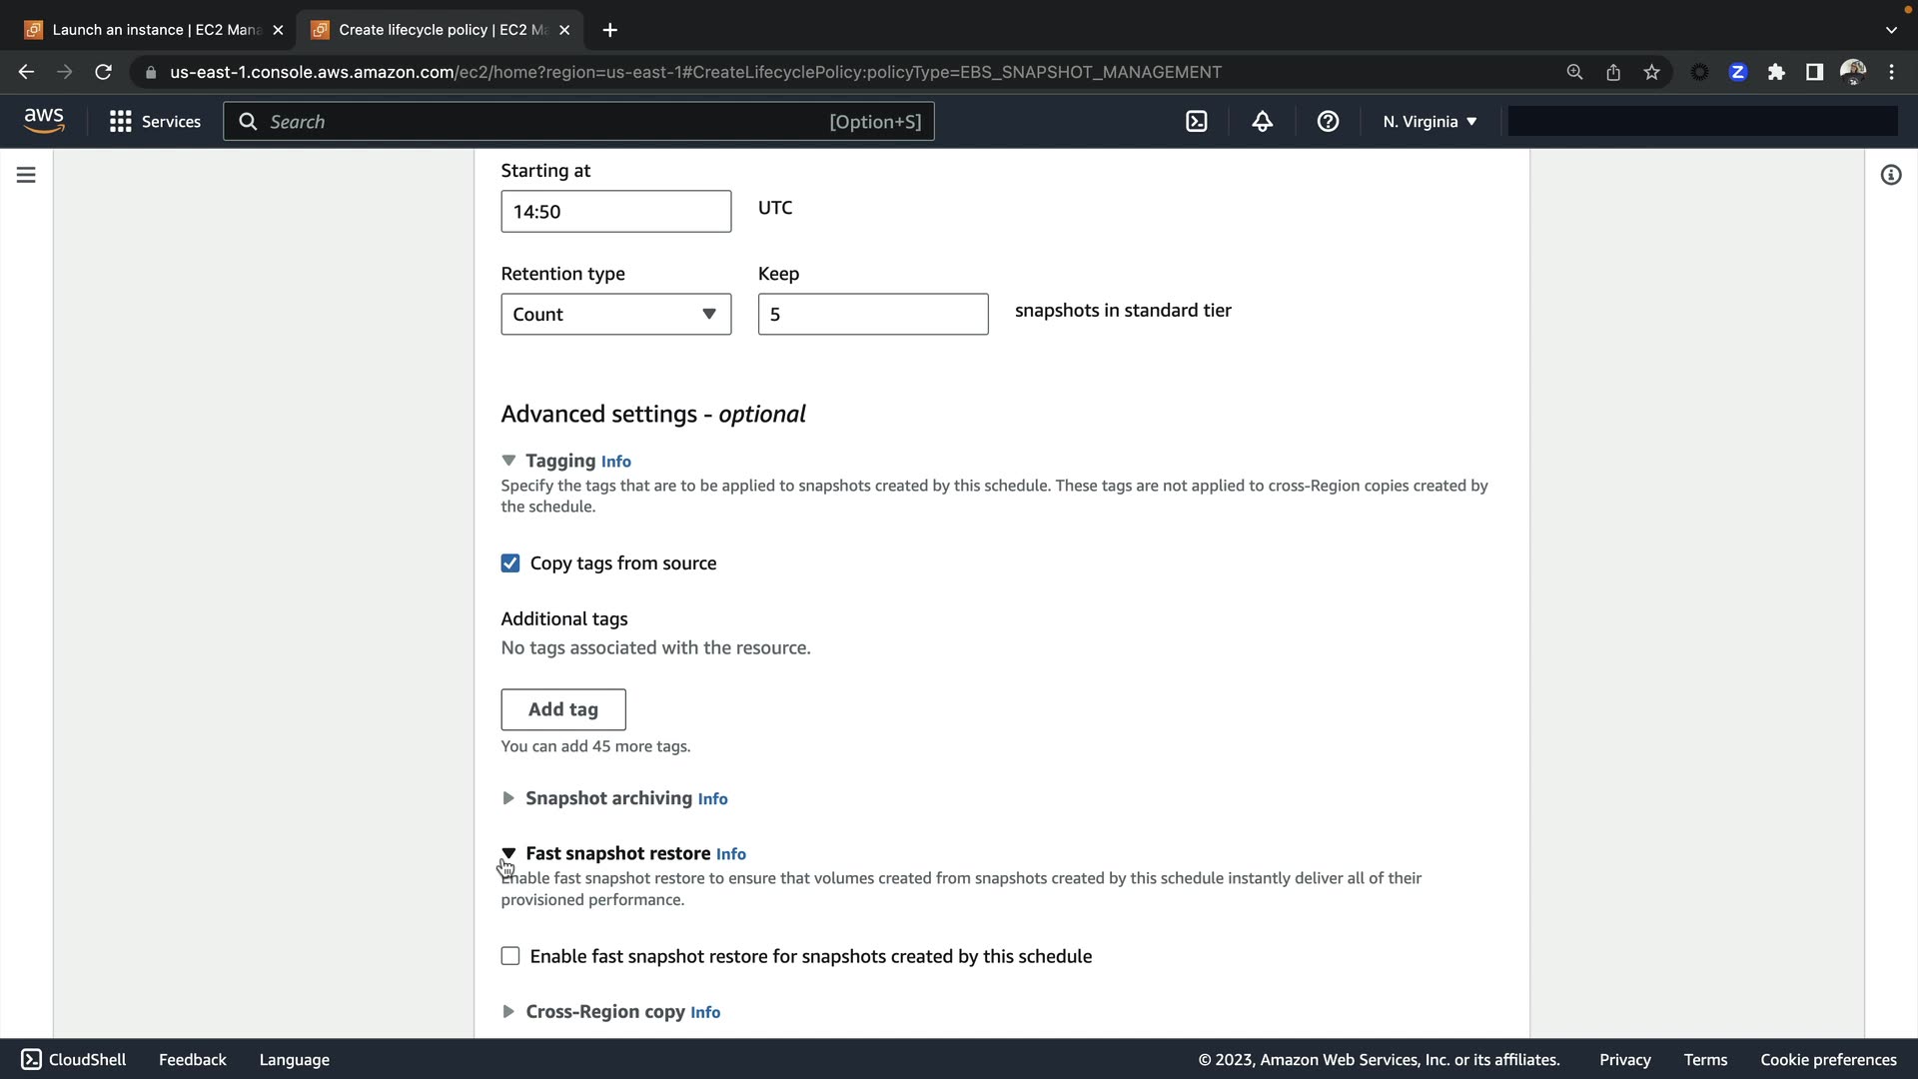
Task: Select the N. Virginia region menu
Action: 1430,121
